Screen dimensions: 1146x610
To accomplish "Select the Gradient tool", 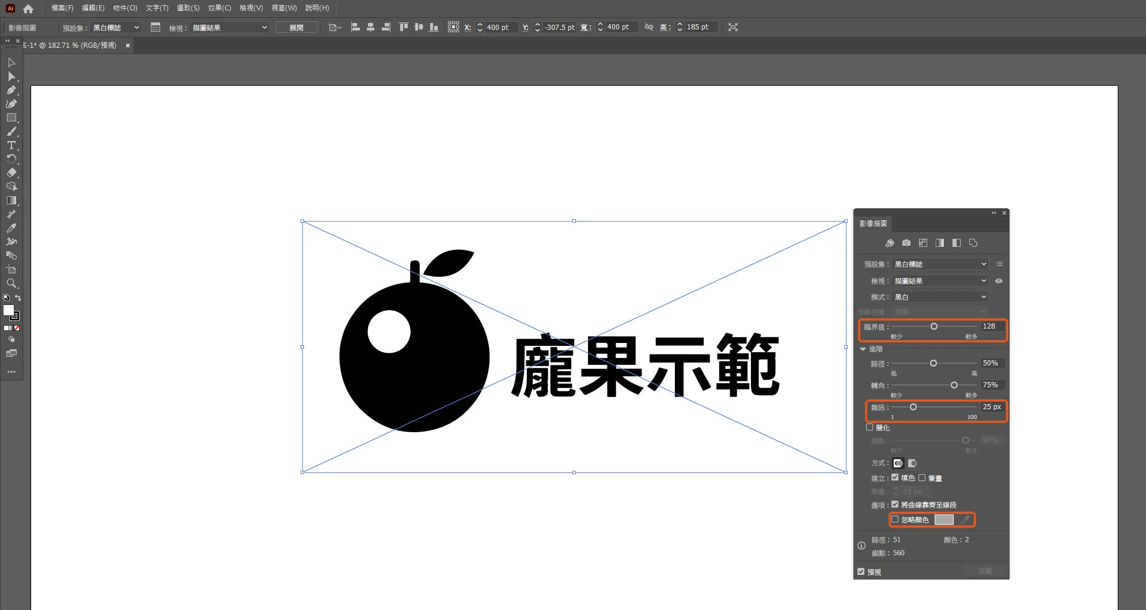I will (12, 200).
